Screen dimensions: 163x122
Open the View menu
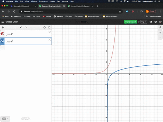[27, 1]
